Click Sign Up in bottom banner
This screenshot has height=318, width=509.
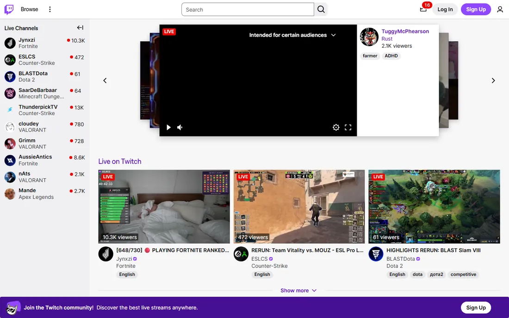click(476, 308)
